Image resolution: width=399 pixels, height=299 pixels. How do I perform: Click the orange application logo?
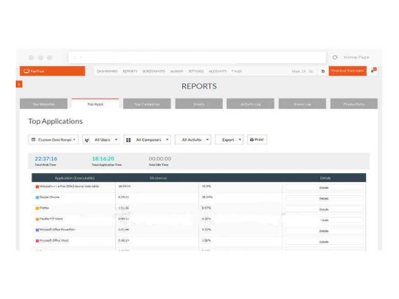pos(53,71)
